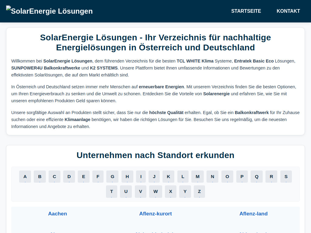
Task: Open the Aachen city listing
Action: pyautogui.click(x=57, y=214)
